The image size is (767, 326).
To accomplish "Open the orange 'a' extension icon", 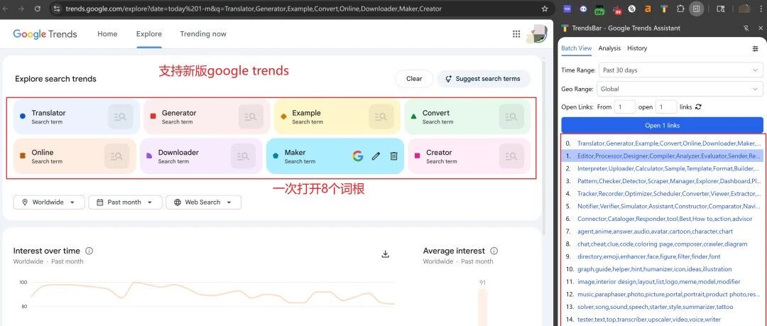I will tap(648, 9).
